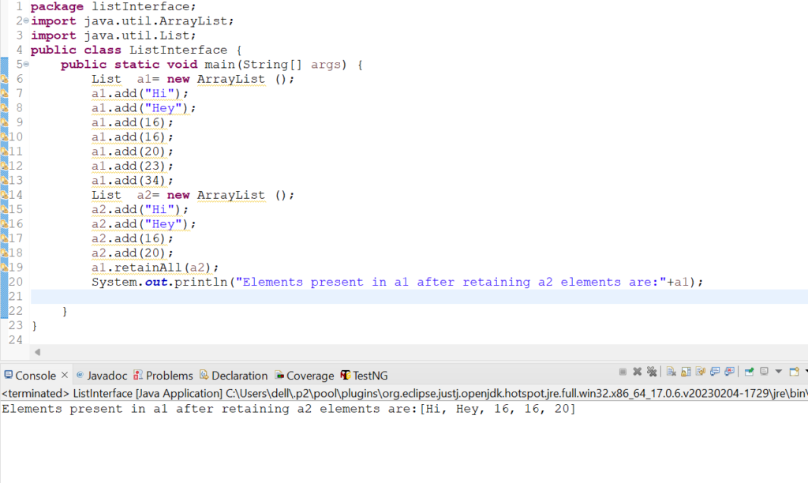Click warning marker on line 16
Image resolution: width=808 pixels, height=483 pixels.
coord(4,223)
